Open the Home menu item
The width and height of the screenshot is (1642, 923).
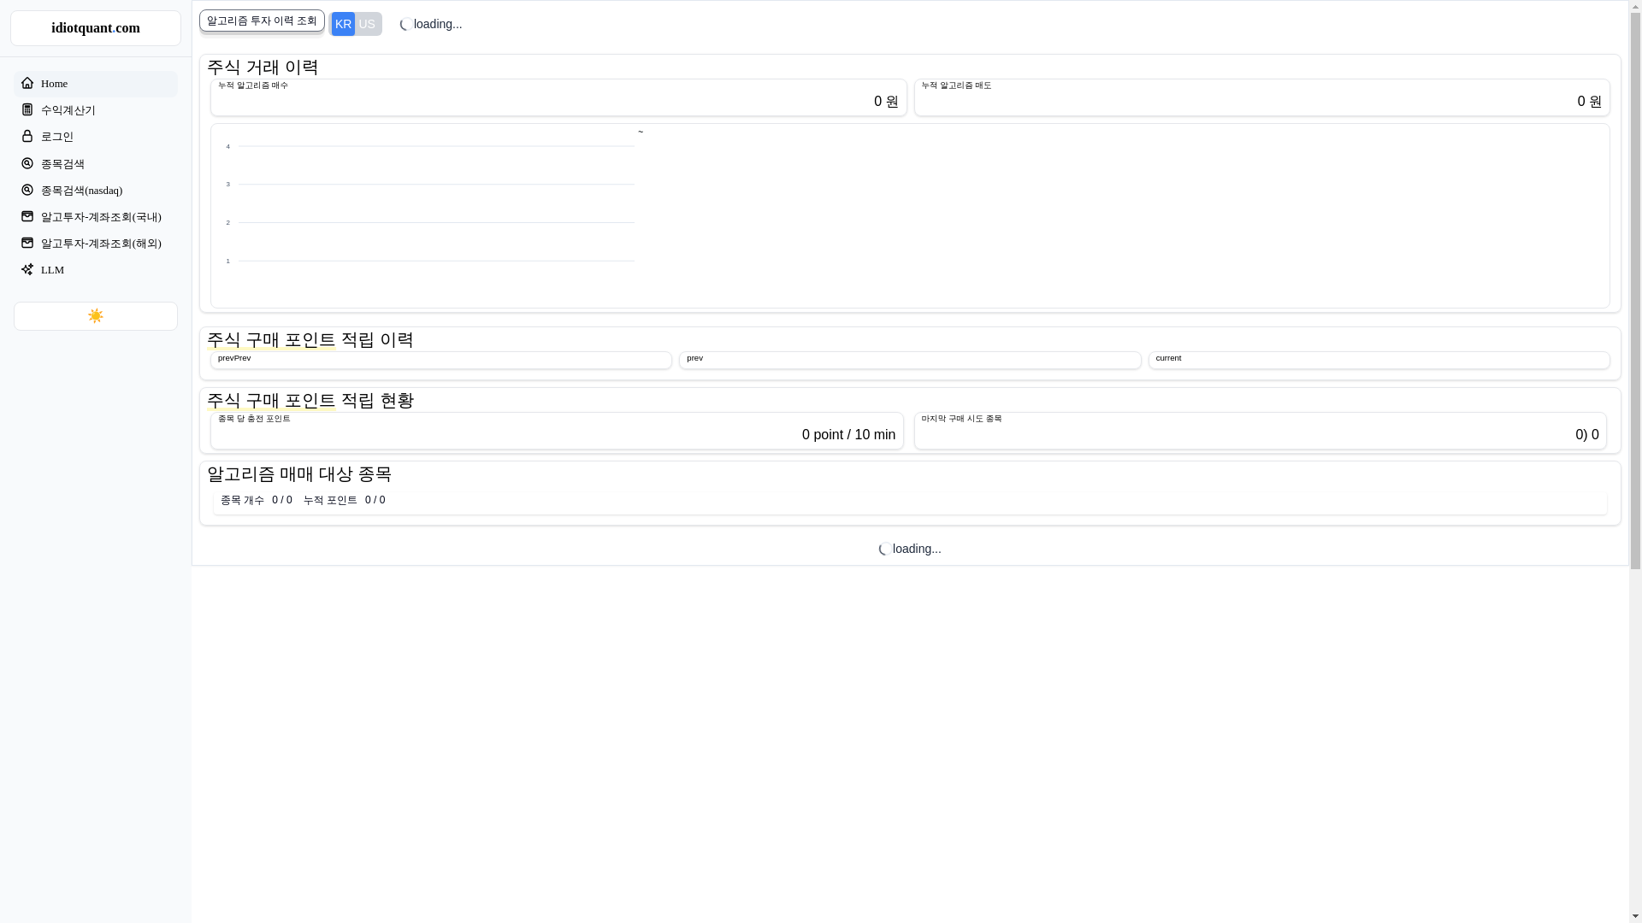[x=96, y=84]
